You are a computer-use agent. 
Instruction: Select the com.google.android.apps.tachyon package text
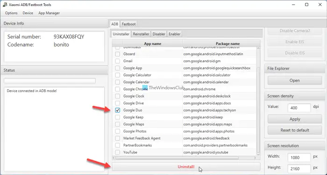[x=210, y=110]
